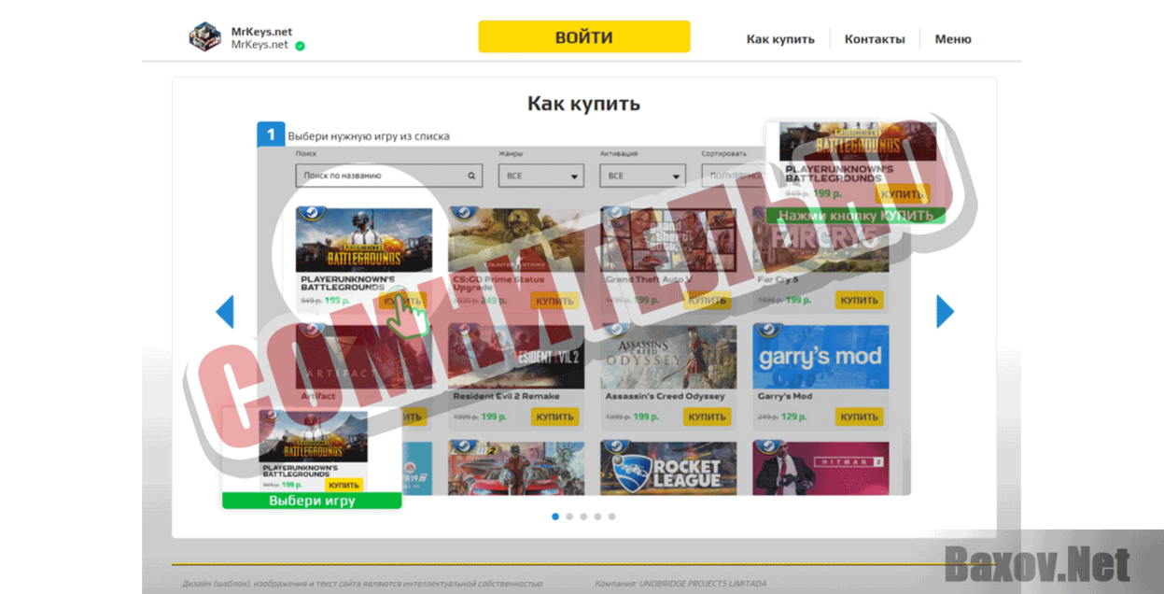Image resolution: width=1164 pixels, height=594 pixels.
Task: Click the Как купить page heading
Action: point(583,103)
